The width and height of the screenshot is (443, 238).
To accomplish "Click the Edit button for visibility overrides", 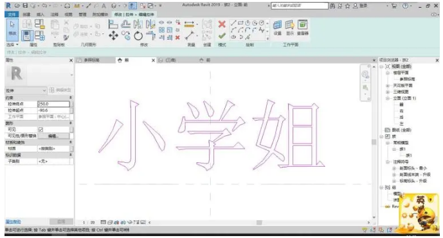I will click(x=53, y=136).
